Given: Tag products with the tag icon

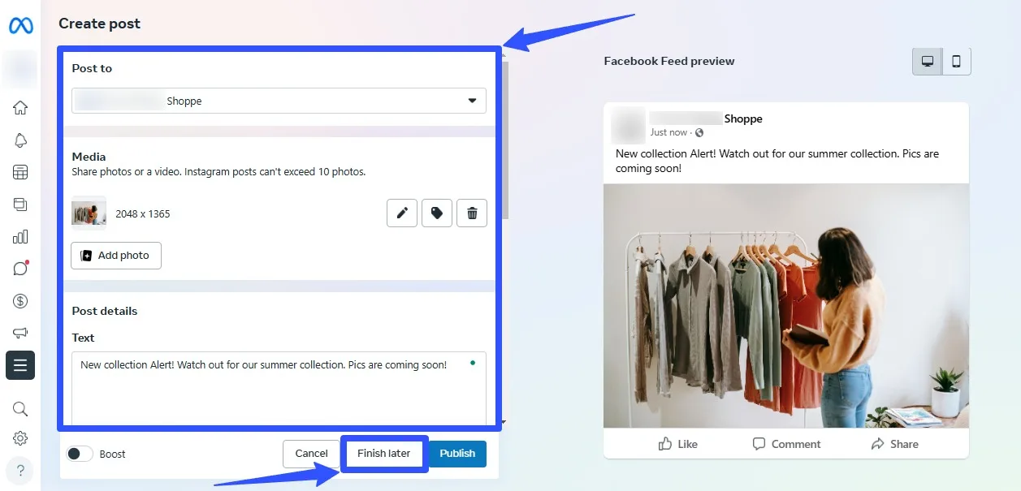Looking at the screenshot, I should pyautogui.click(x=437, y=213).
